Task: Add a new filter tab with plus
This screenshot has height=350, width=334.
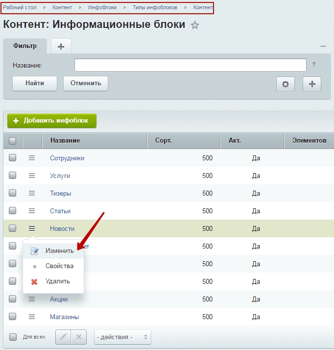Action: [61, 46]
